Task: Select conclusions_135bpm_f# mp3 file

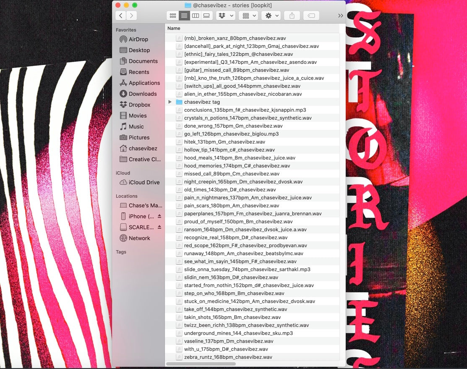Action: pyautogui.click(x=252, y=110)
